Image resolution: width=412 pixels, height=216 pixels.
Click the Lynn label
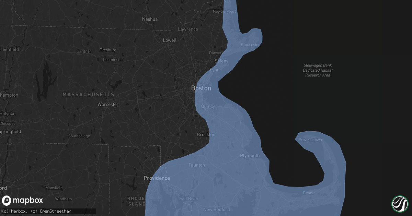click(215, 70)
